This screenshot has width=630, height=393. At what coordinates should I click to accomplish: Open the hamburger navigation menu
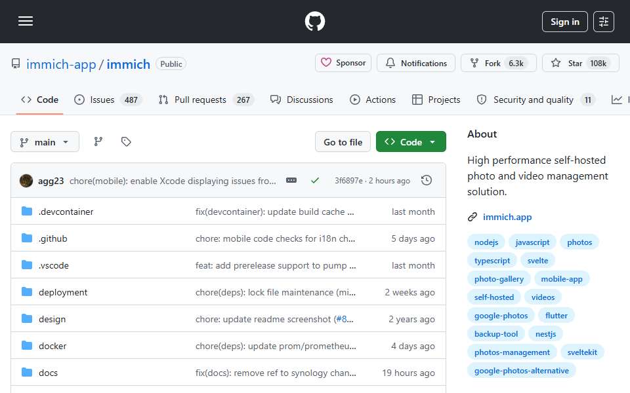click(x=26, y=21)
